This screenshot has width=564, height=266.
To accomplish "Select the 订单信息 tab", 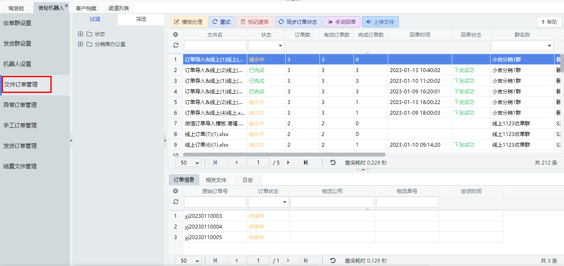I will 184,180.
